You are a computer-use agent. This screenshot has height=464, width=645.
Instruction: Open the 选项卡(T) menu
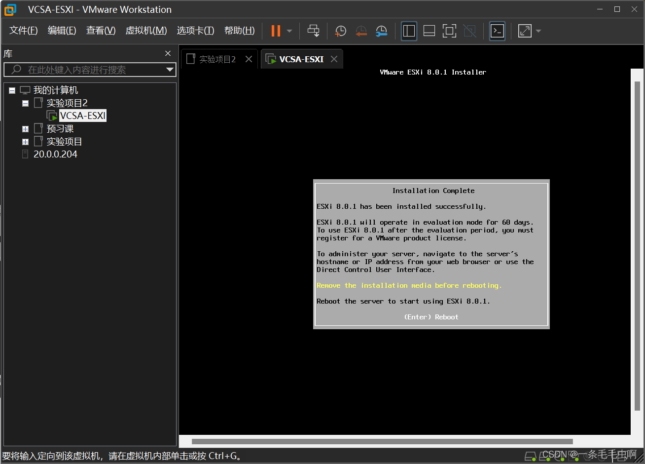(195, 31)
